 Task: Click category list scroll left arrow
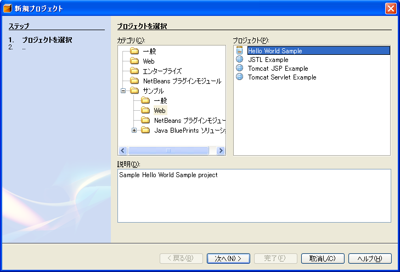[x=123, y=150]
